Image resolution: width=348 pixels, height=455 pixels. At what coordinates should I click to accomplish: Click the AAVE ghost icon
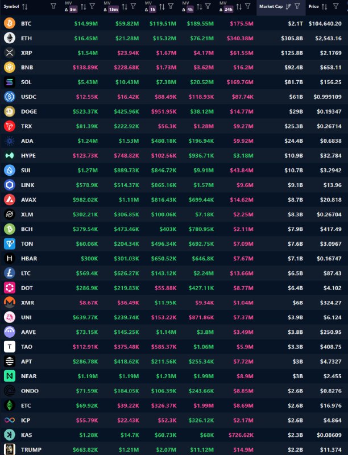click(x=10, y=332)
